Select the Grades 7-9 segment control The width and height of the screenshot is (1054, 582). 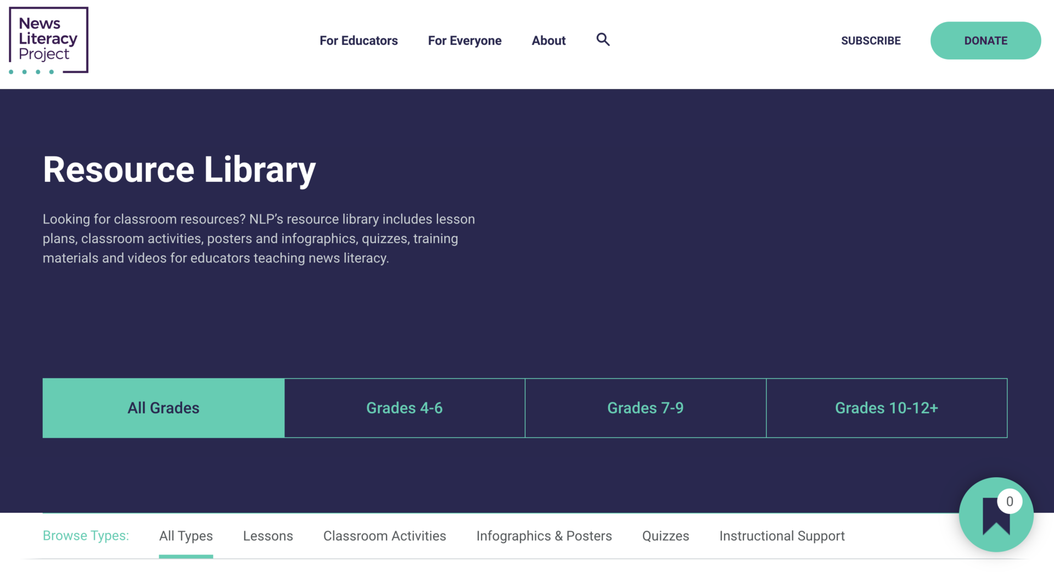(x=645, y=408)
